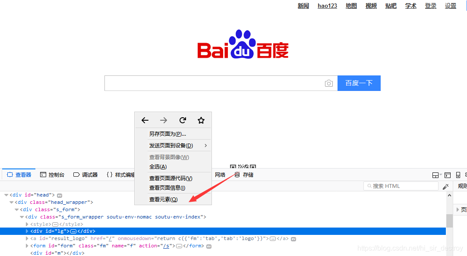Click the ellipsis badge in form id="form" row

179,246
